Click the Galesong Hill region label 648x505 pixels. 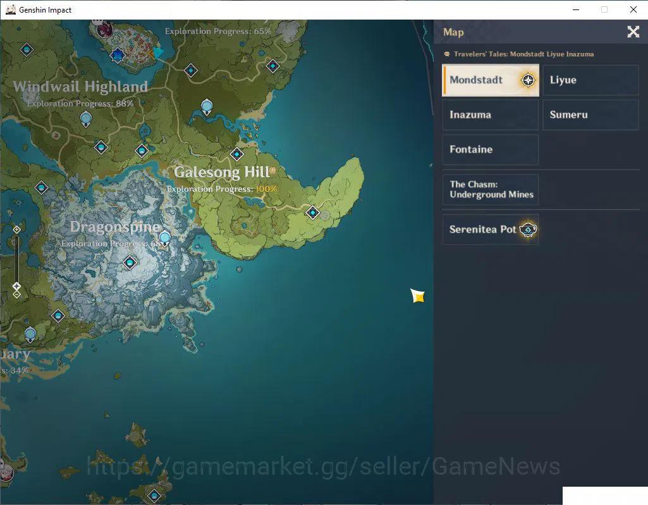(222, 172)
